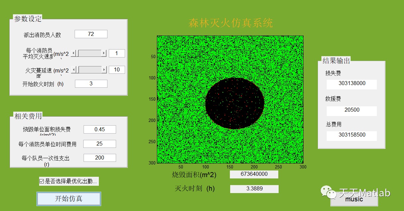The image size is (404, 211).
Task: Click the 每个消防员单位时间费用 field showing 25
Action: tap(100, 144)
